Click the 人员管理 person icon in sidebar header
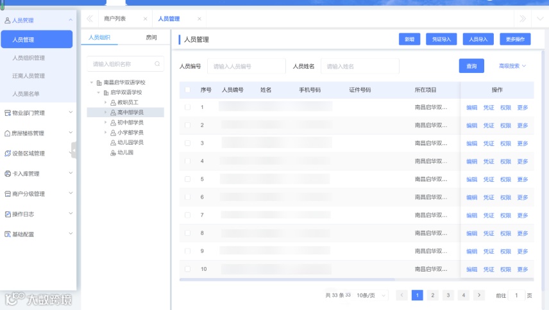The height and width of the screenshot is (310, 549). coord(7,20)
